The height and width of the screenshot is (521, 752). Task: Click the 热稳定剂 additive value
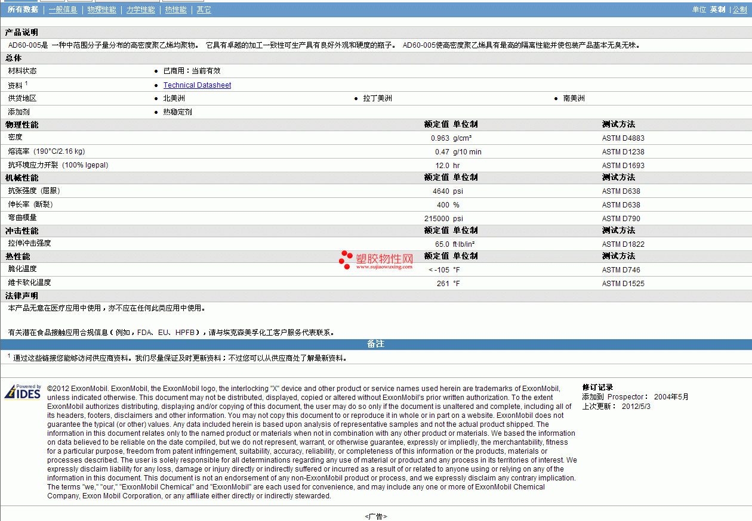177,112
